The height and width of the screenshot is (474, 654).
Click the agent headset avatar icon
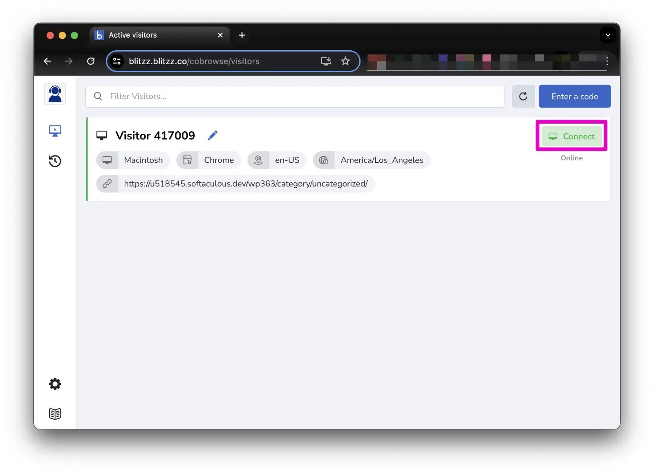55,94
